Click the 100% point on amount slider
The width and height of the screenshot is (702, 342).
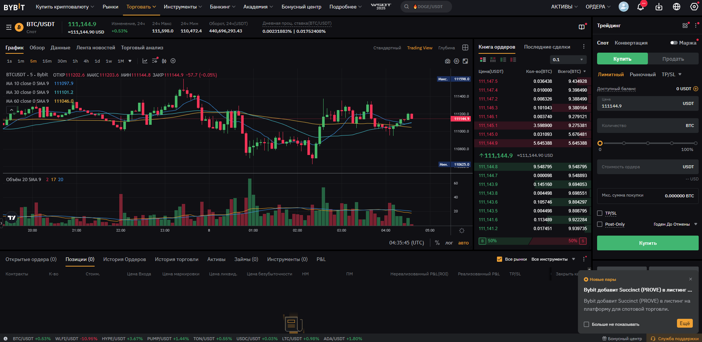(x=695, y=143)
